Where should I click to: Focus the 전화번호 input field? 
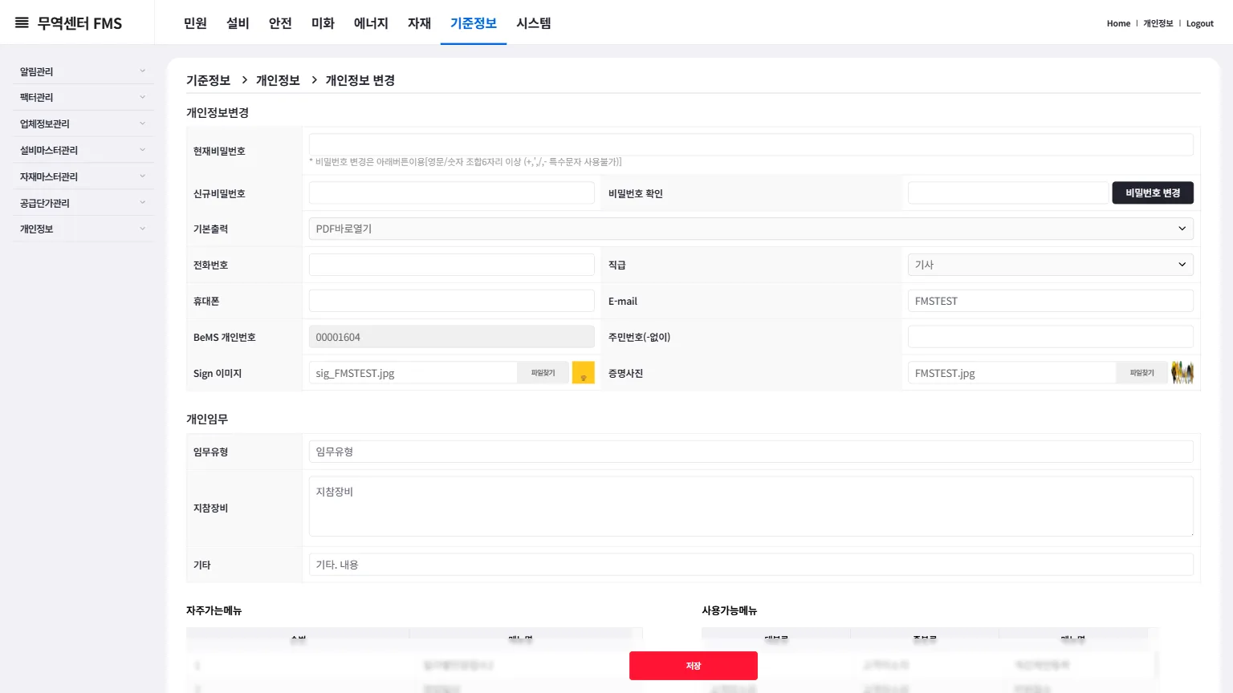(x=452, y=265)
